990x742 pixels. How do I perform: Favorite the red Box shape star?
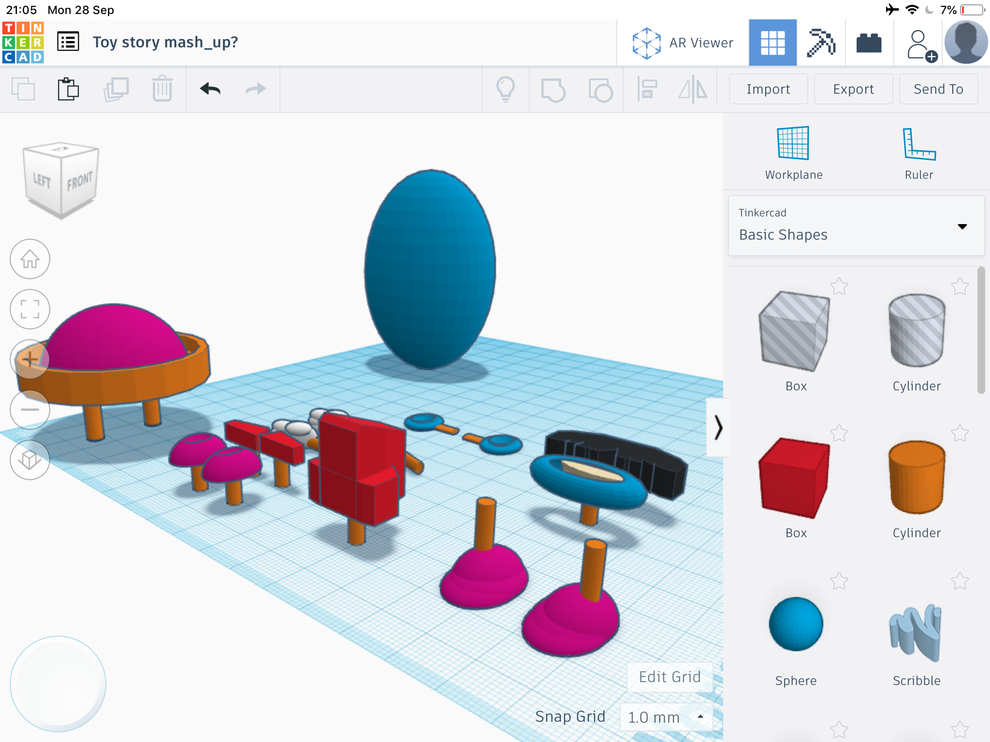[839, 433]
